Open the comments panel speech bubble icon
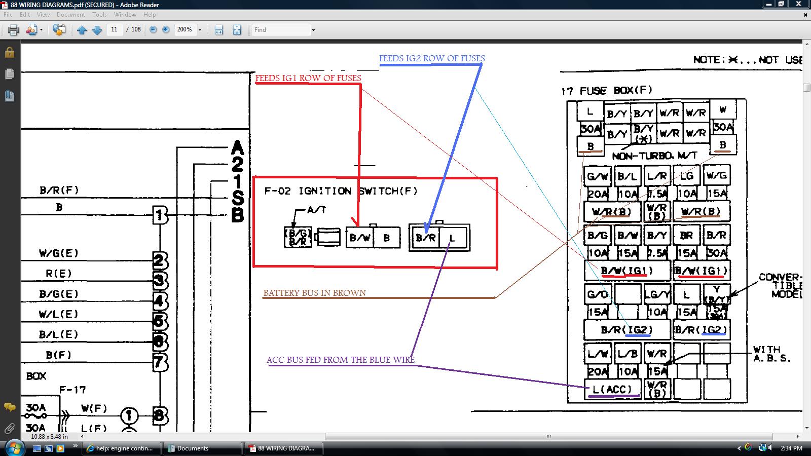The width and height of the screenshot is (811, 456). point(9,407)
